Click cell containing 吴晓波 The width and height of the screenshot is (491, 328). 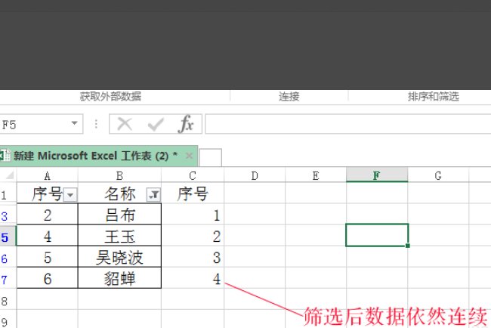click(x=119, y=257)
